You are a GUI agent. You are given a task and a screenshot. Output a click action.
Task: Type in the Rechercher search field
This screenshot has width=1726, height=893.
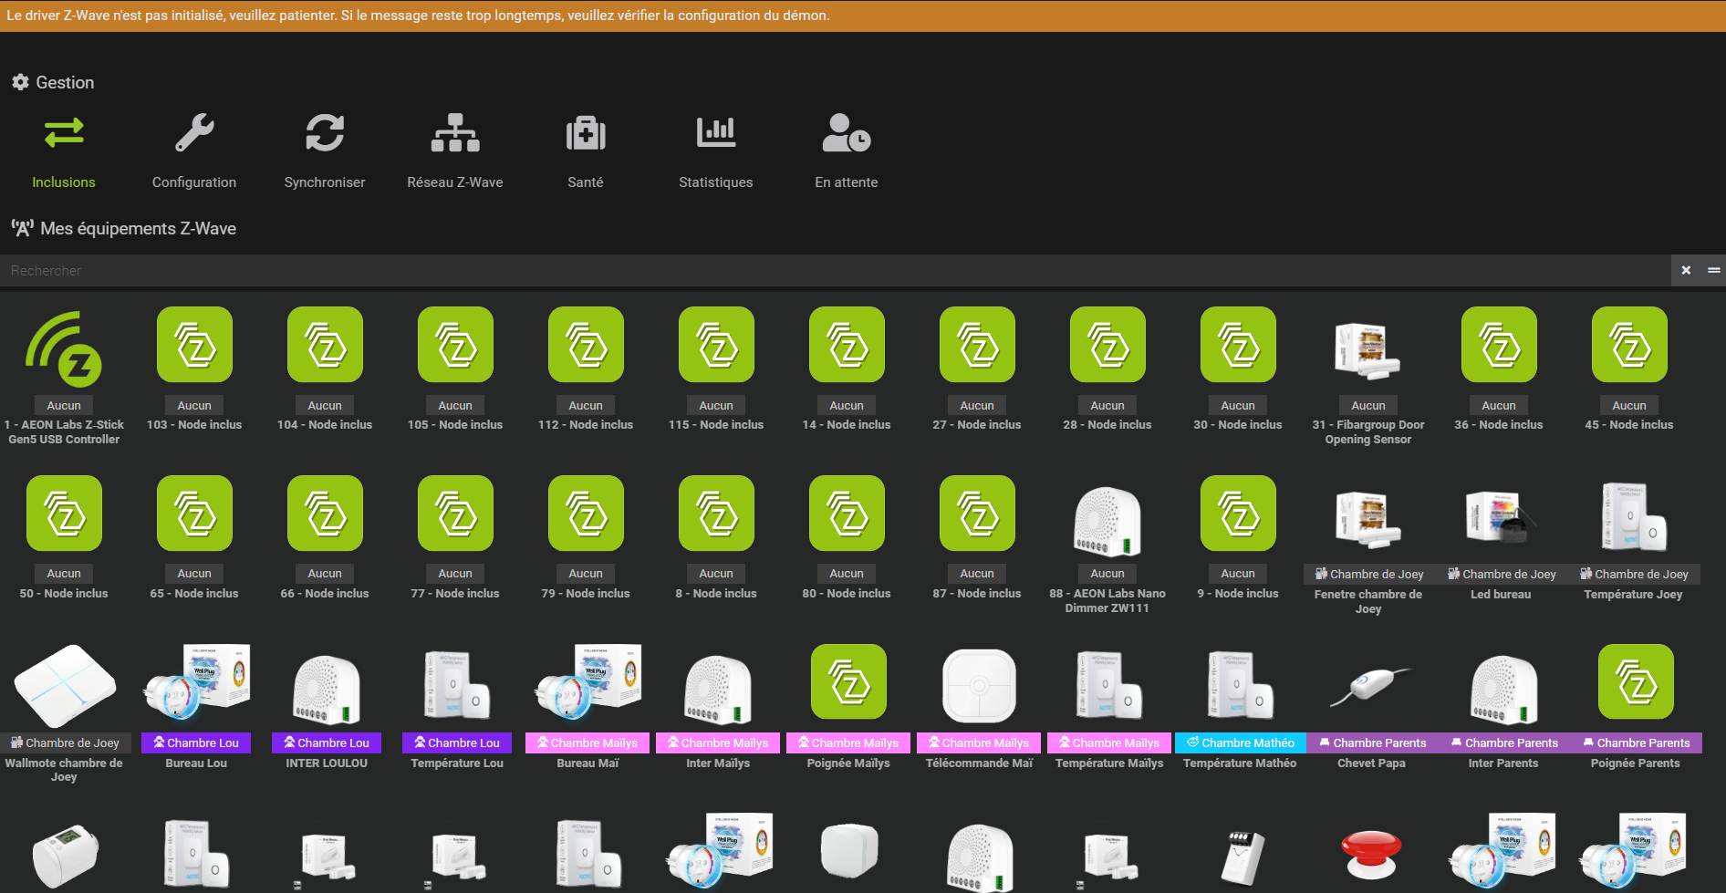point(821,271)
